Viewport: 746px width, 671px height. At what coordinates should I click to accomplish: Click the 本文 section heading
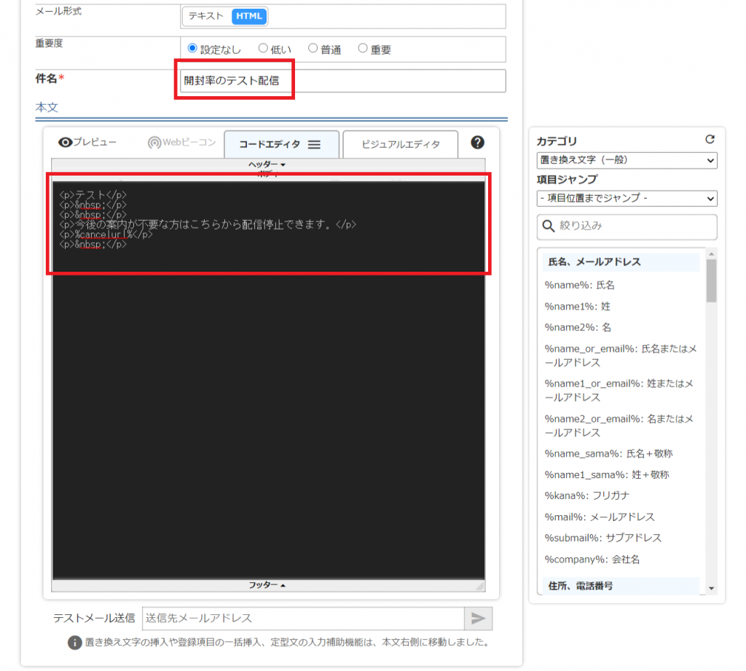(47, 108)
